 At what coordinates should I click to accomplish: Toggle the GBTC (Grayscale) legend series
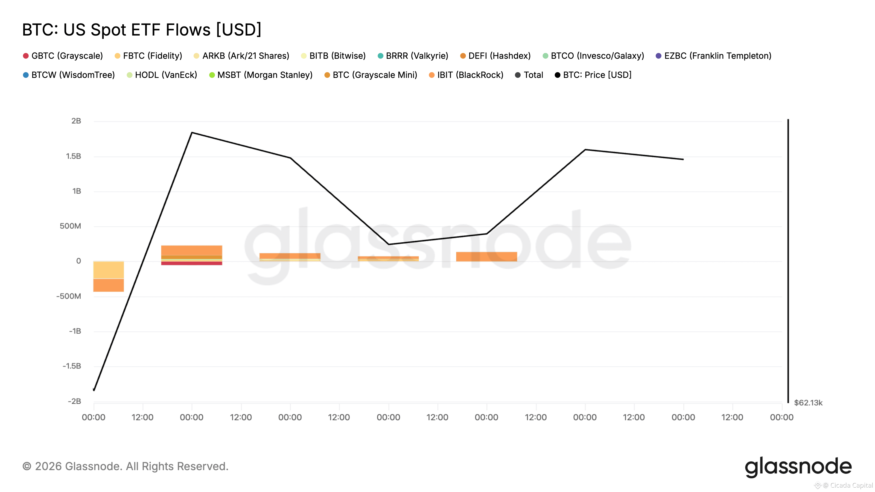coord(63,56)
